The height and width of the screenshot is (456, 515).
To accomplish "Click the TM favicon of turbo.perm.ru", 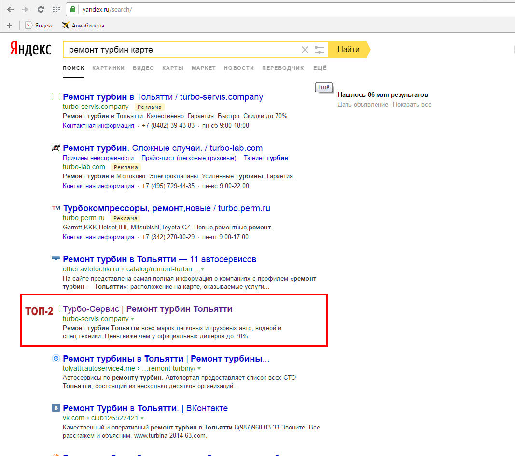I will [56, 208].
